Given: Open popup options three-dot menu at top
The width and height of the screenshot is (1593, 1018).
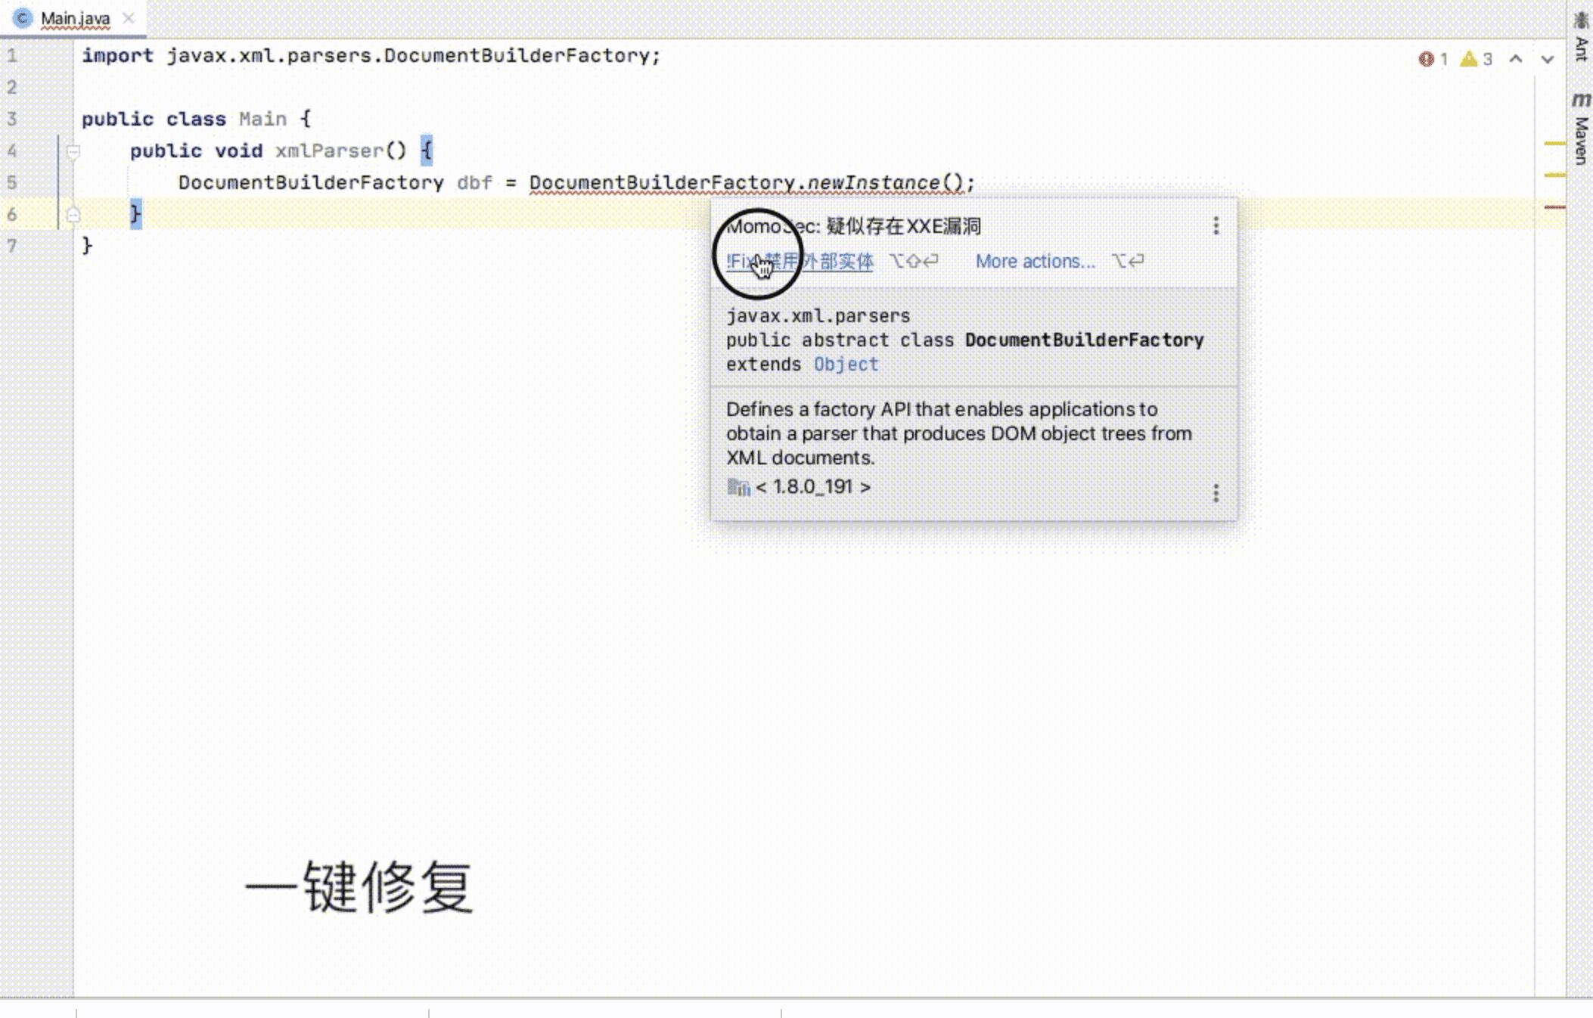Looking at the screenshot, I should pos(1216,225).
